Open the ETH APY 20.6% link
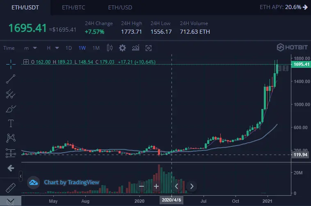The height and width of the screenshot is (206, 311). (x=284, y=7)
